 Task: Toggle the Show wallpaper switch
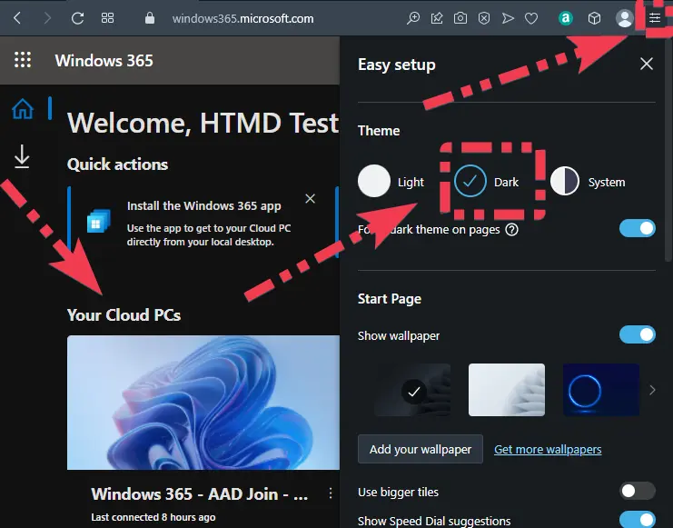pyautogui.click(x=637, y=334)
